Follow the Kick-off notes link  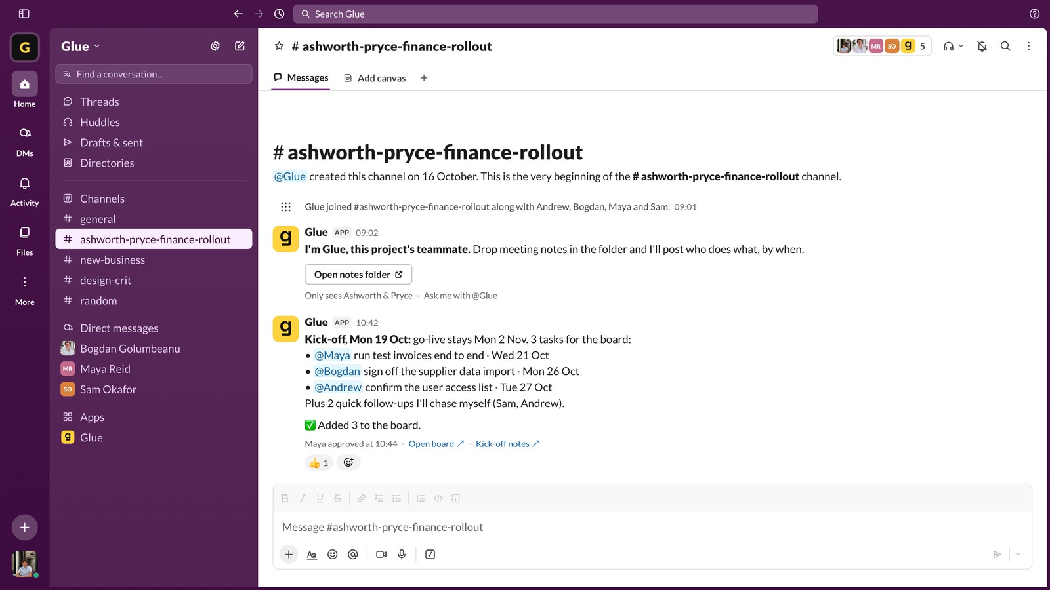pyautogui.click(x=508, y=444)
